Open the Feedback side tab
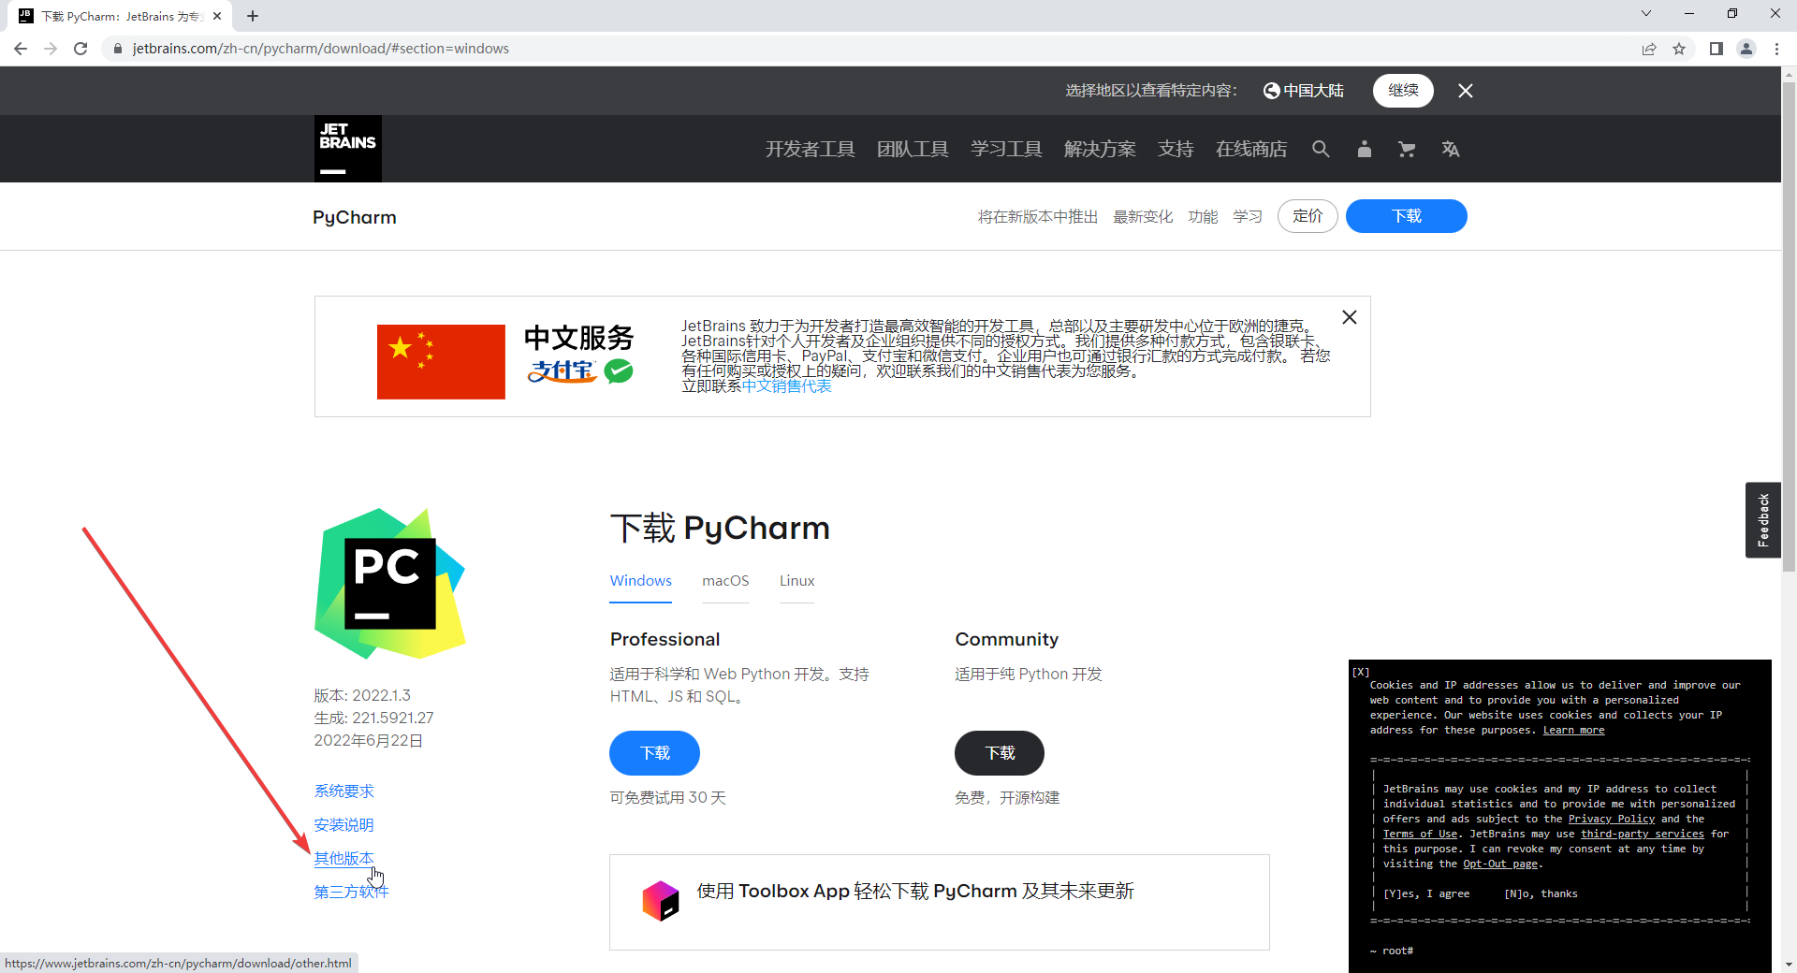 click(x=1762, y=520)
